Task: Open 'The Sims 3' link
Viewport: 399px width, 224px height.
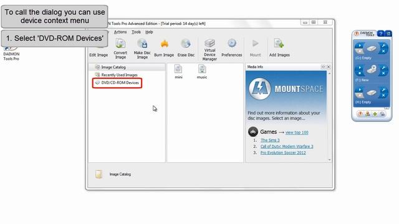Action: [270, 140]
